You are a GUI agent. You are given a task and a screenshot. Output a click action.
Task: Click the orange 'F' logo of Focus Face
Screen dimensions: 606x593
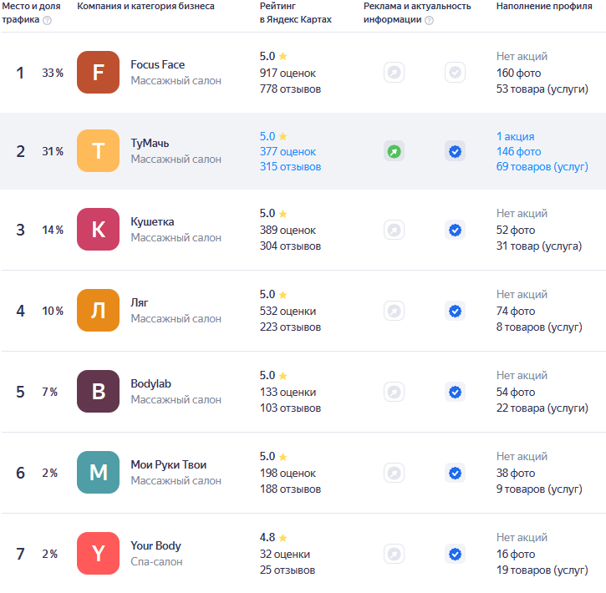(x=98, y=73)
